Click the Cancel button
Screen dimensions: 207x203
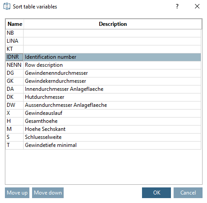tap(188, 193)
